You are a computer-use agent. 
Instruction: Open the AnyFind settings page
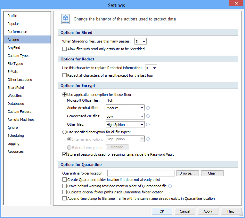[x=14, y=48]
